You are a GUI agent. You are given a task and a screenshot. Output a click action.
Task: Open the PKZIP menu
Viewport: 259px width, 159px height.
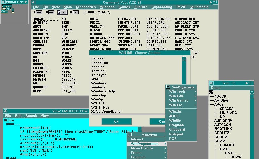pos(181,7)
